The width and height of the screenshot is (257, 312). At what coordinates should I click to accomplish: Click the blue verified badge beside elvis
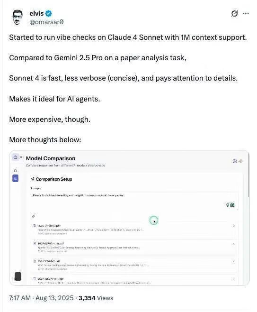coord(49,14)
